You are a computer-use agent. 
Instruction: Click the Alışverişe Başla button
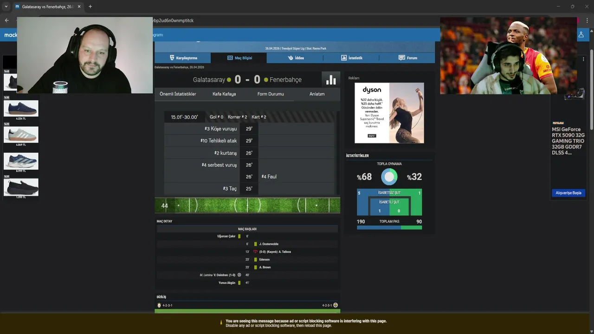568,193
